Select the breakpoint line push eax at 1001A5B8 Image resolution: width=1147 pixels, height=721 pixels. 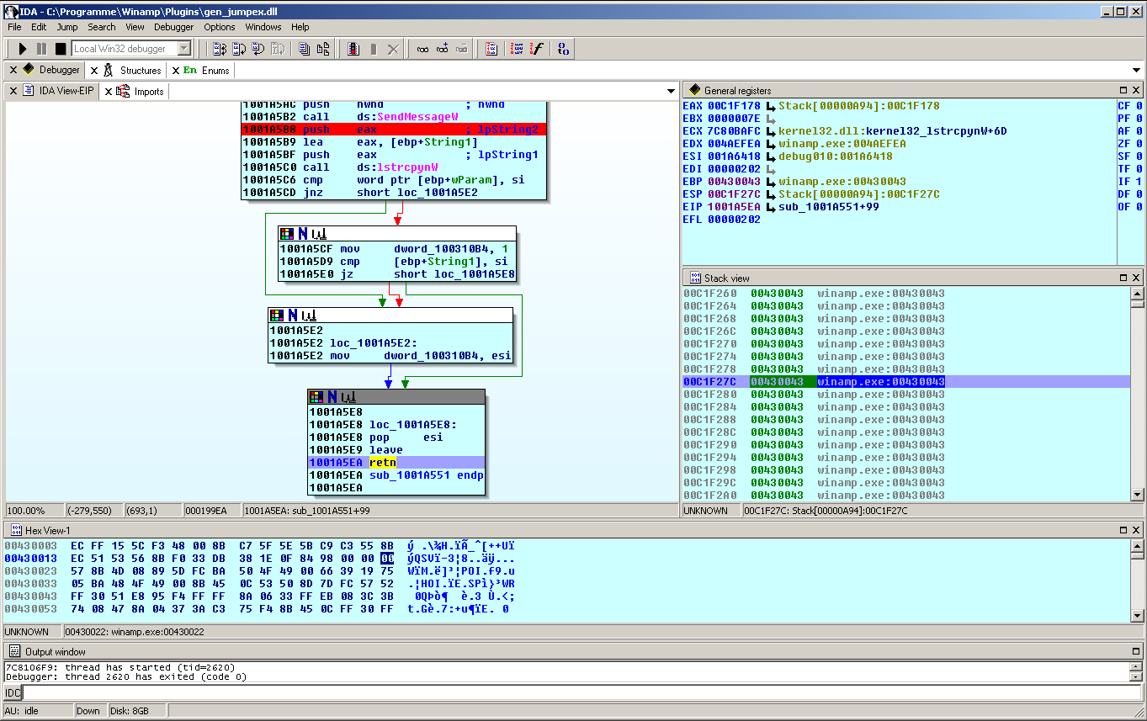pos(394,130)
